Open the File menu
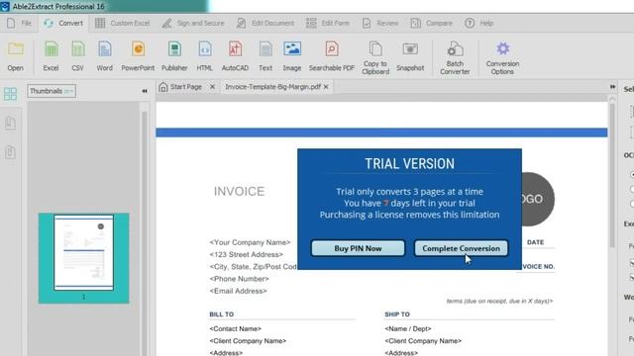The image size is (634, 356). [x=20, y=23]
